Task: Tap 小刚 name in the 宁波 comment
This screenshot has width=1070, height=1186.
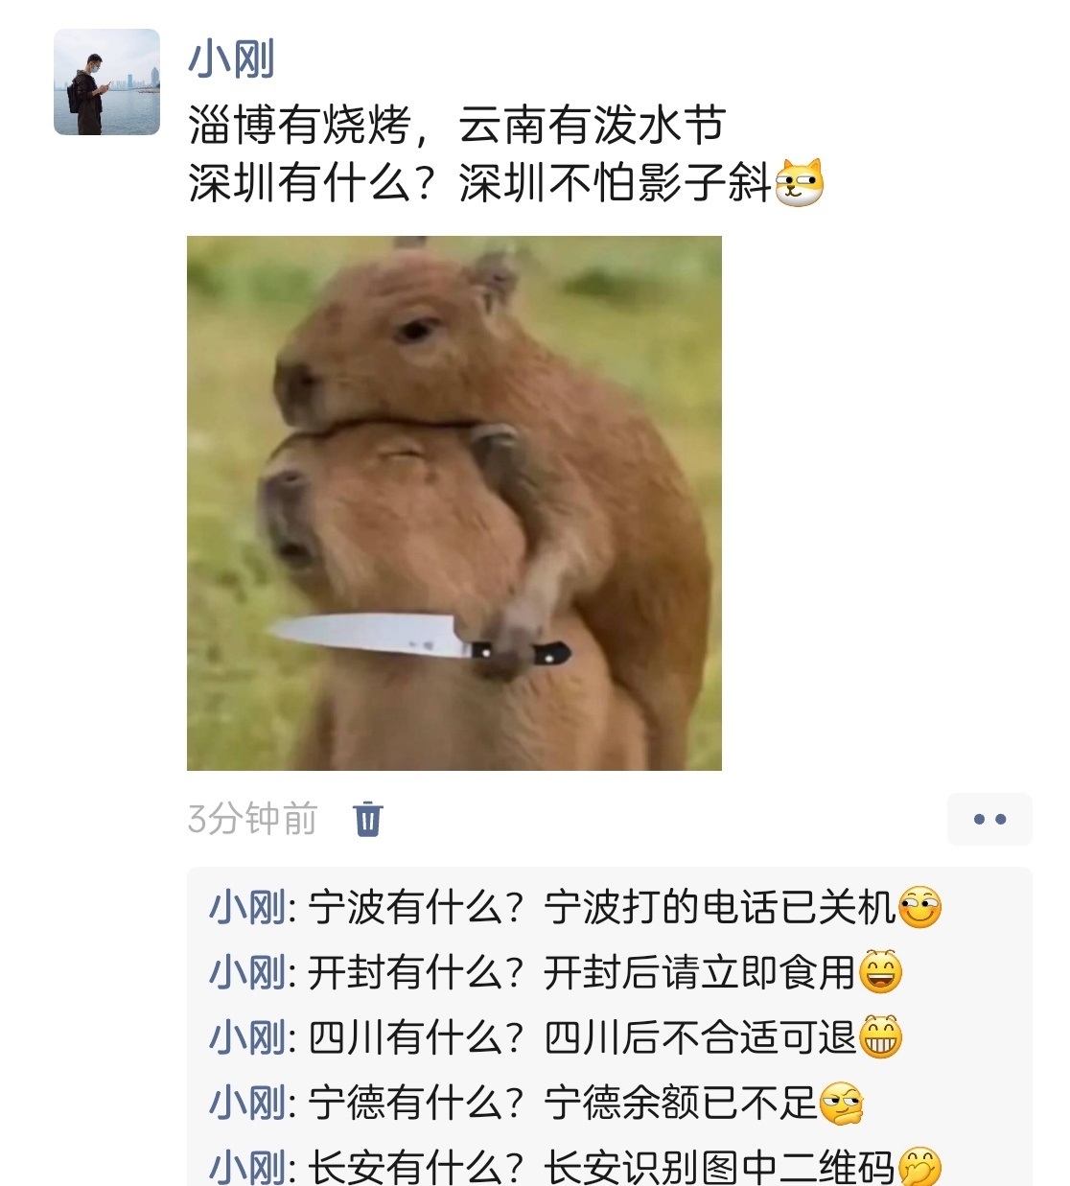Action: point(247,907)
